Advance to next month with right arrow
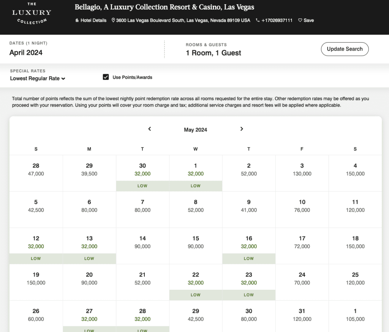 click(x=242, y=129)
